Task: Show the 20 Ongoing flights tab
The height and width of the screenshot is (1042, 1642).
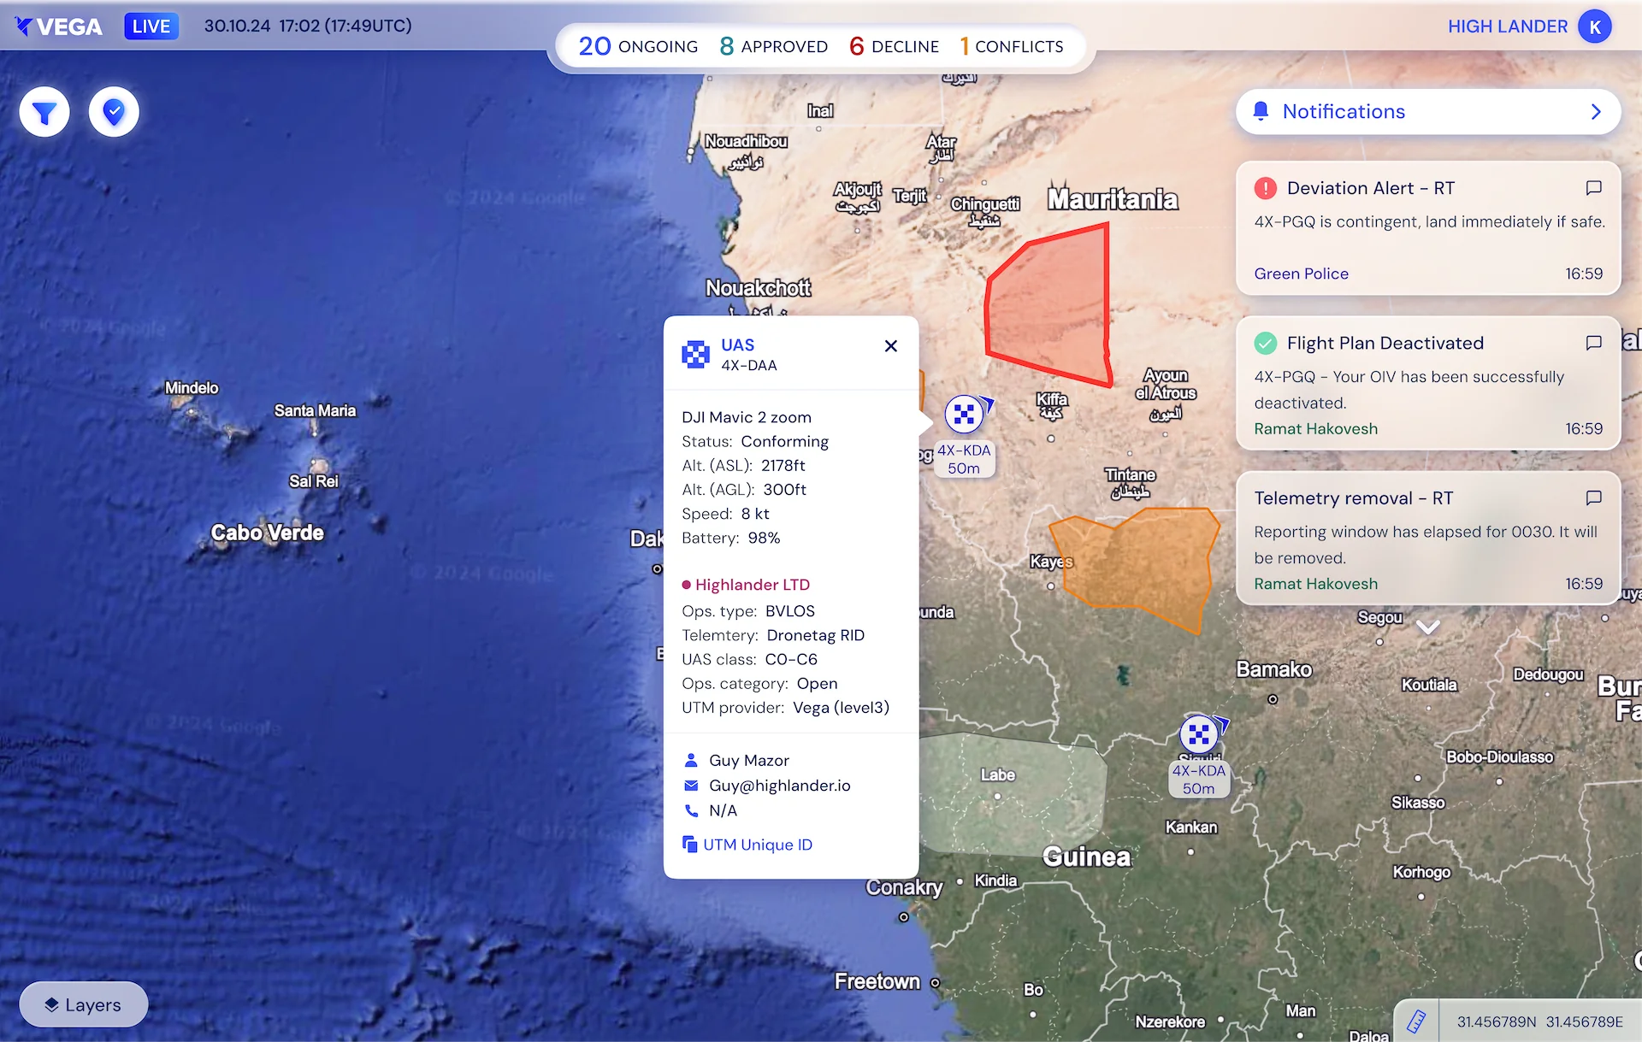Action: [638, 46]
